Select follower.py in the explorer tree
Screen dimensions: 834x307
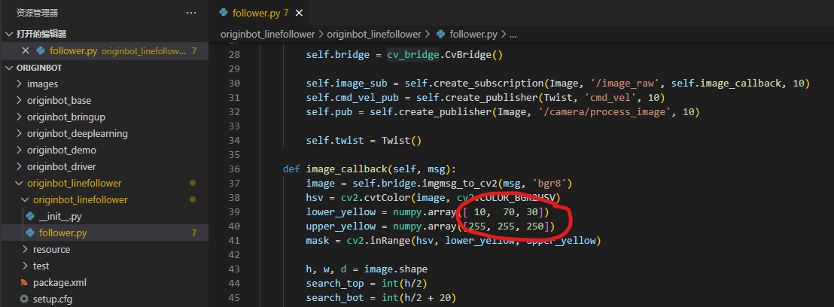[x=63, y=233]
